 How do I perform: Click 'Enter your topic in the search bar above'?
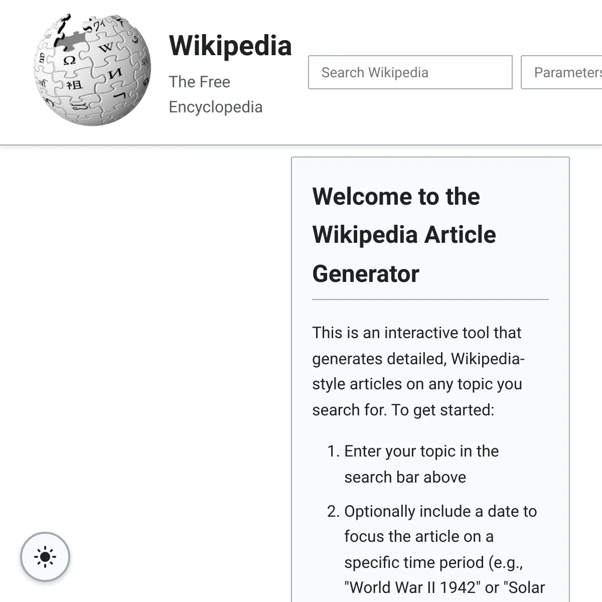click(x=421, y=464)
